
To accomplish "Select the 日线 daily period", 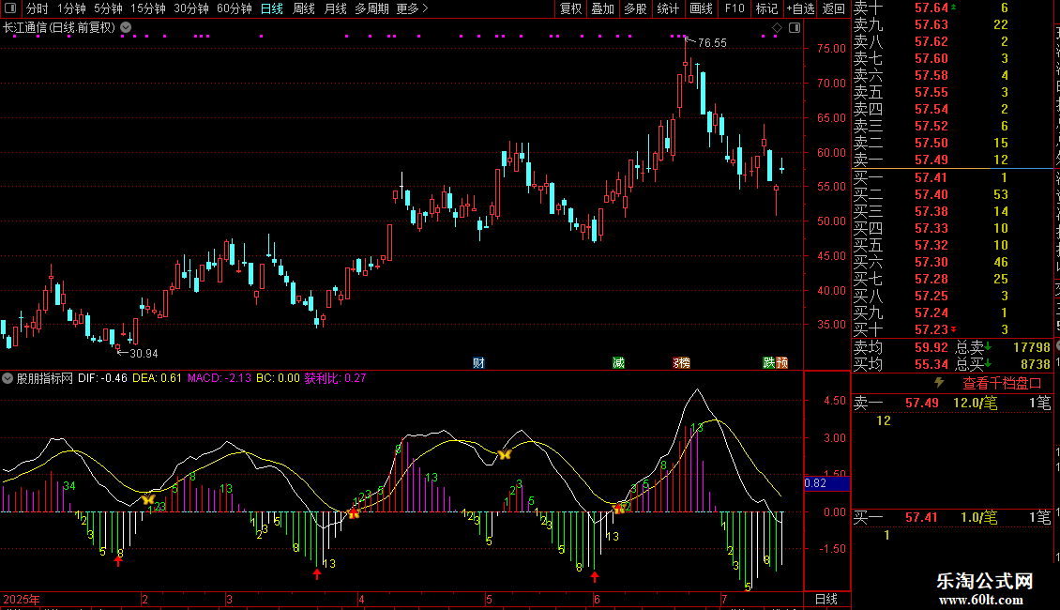I will tap(272, 8).
